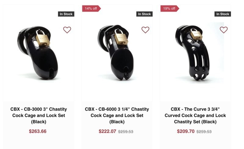
Task: Click the 14% off discount badge
Action: (x=91, y=9)
